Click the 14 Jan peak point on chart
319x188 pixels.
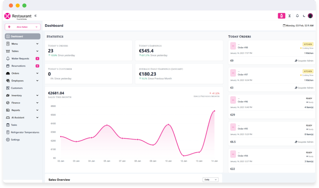click(x=215, y=111)
